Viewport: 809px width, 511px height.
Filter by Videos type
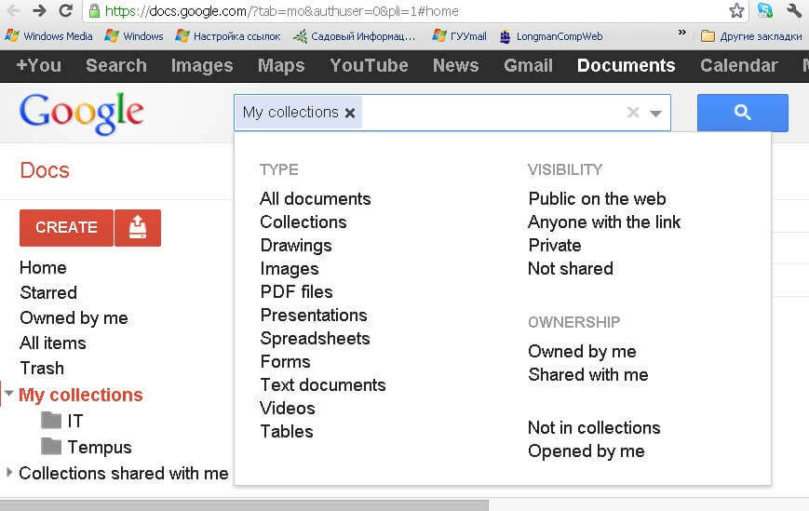(288, 408)
